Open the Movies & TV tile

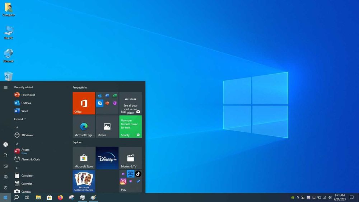pyautogui.click(x=131, y=158)
